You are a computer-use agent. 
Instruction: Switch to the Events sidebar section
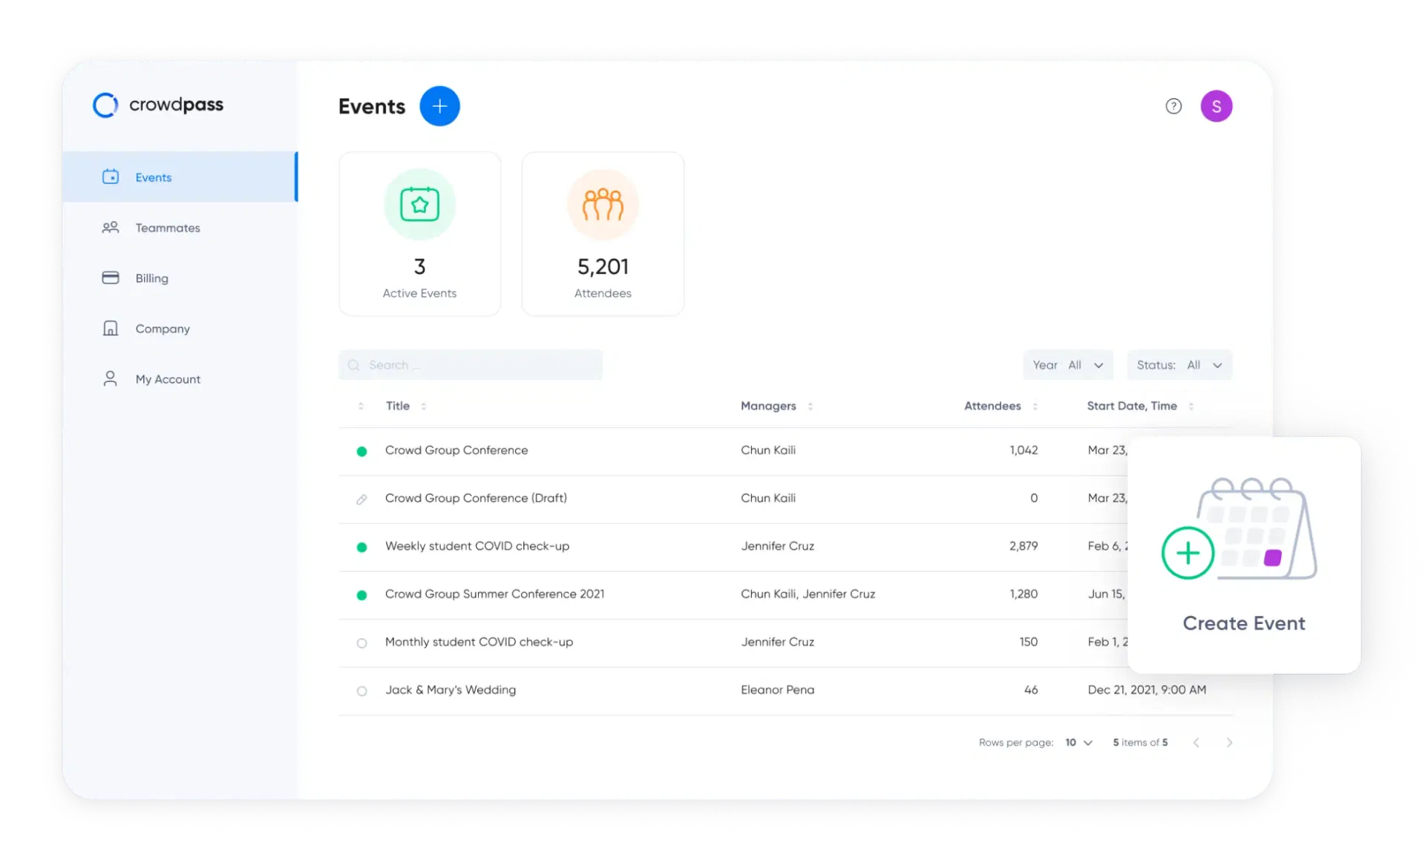[154, 177]
